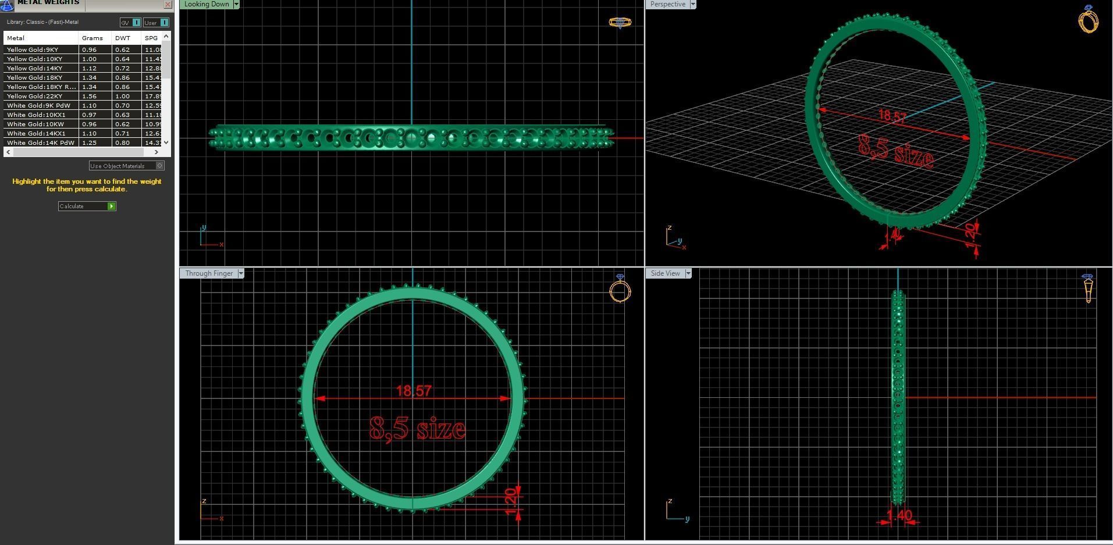Viewport: 1113px width, 545px height.
Task: Click Grams value 1.56 for 22KY
Action: coord(89,96)
